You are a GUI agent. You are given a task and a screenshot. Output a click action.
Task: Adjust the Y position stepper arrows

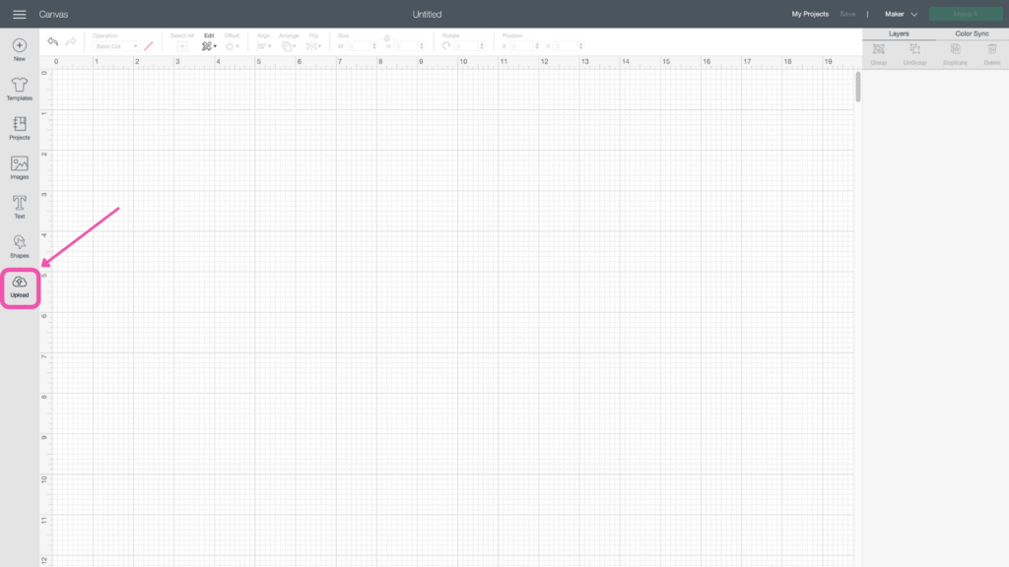580,46
